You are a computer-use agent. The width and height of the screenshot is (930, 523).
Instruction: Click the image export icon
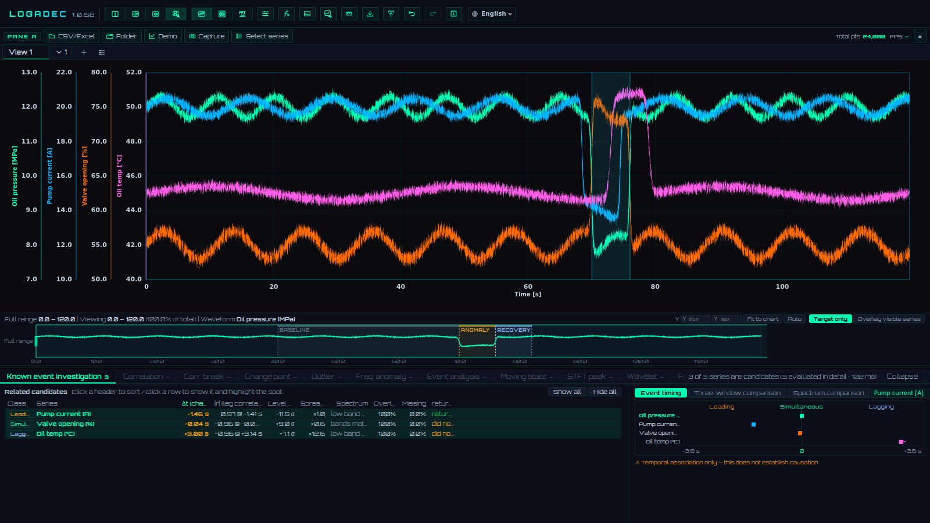tap(307, 14)
